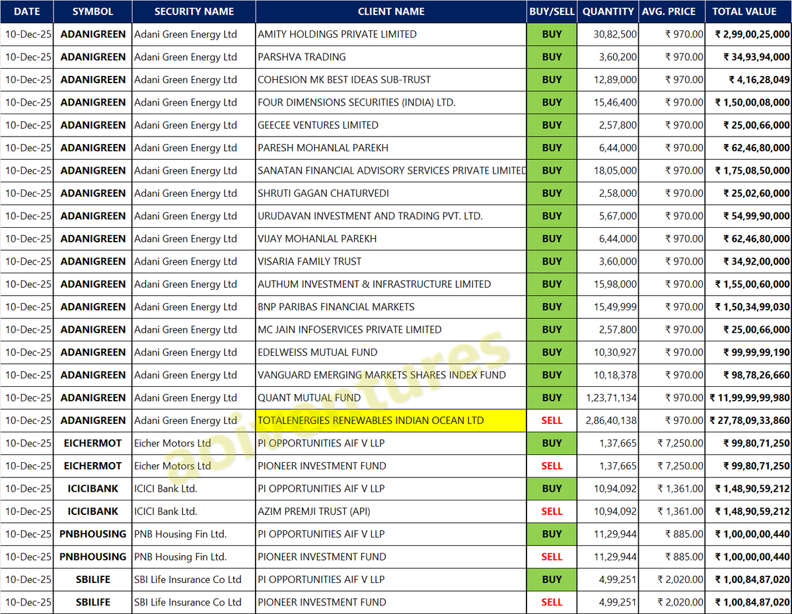Click BUY cell in the EICHERMOT row
The image size is (792, 614).
552,443
